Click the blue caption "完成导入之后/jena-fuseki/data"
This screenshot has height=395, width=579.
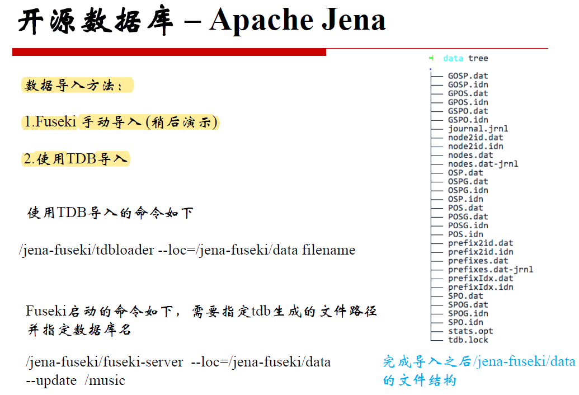pyautogui.click(x=479, y=361)
